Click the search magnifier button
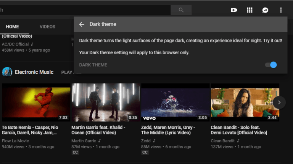The width and height of the screenshot is (293, 164). 181,10
